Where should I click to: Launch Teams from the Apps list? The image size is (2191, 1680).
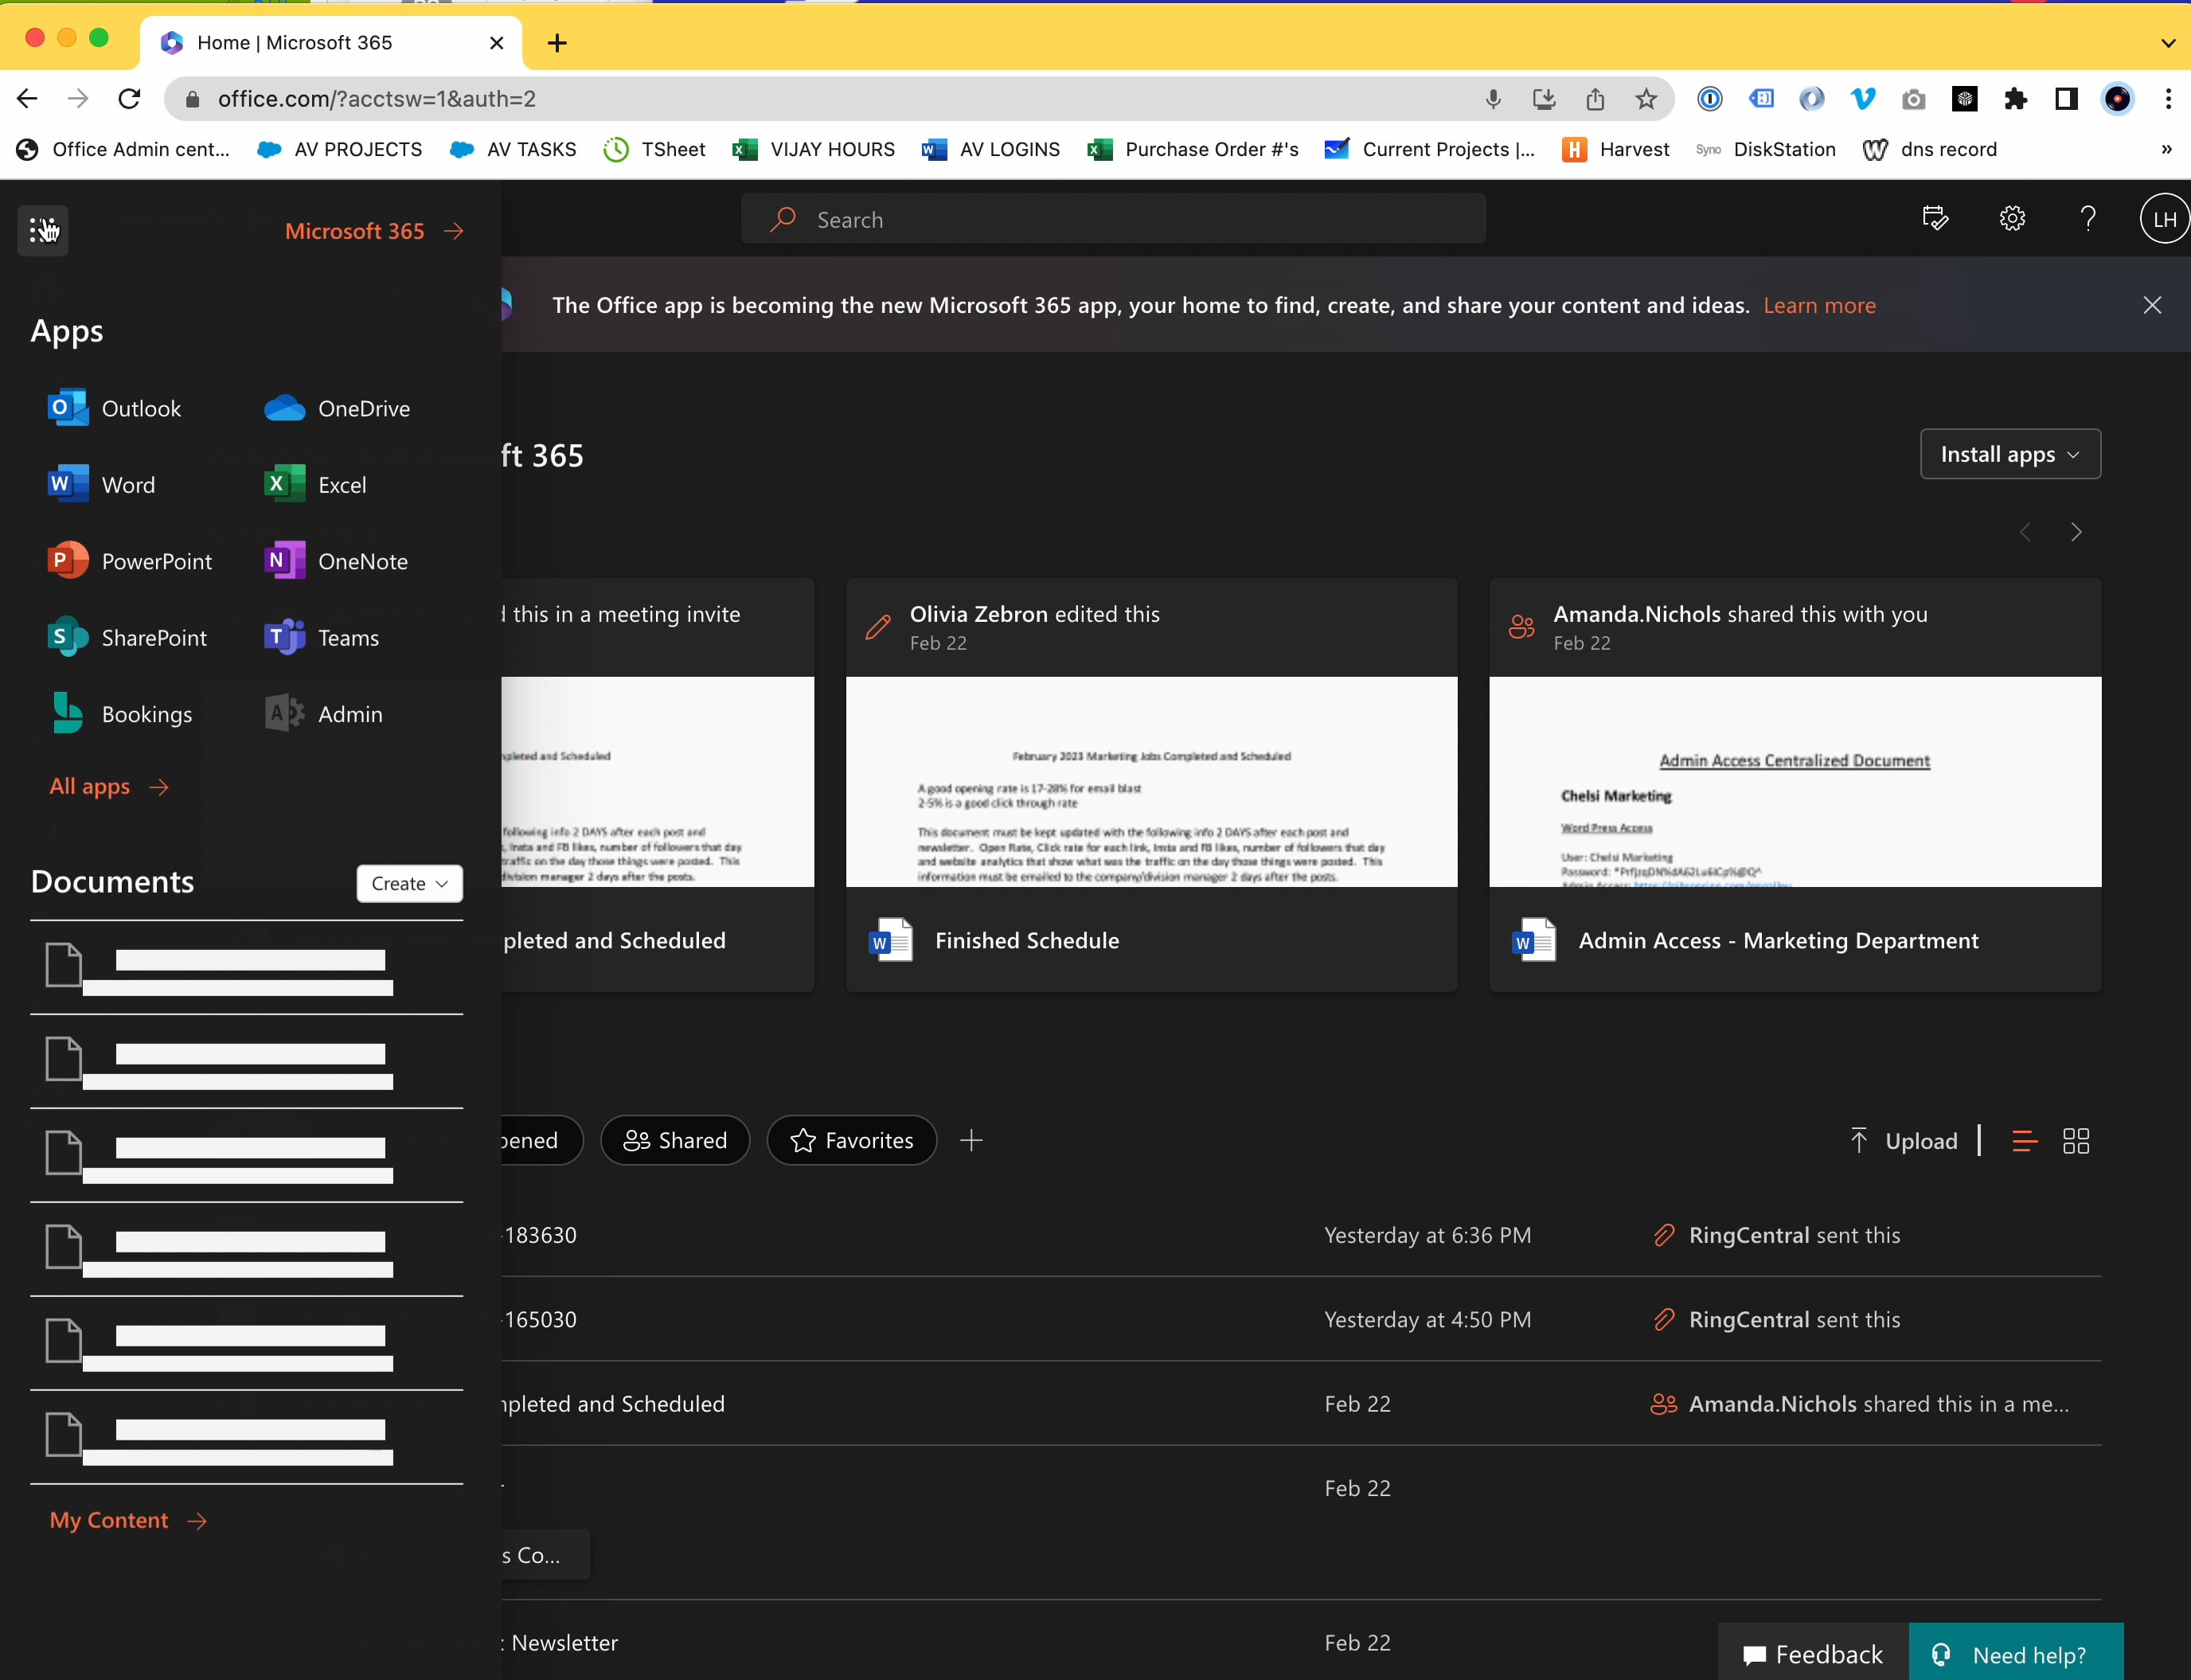tap(321, 638)
